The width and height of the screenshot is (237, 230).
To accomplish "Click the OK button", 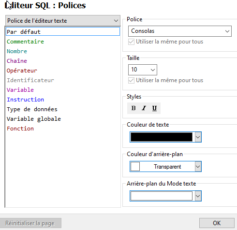I will click(x=217, y=223).
